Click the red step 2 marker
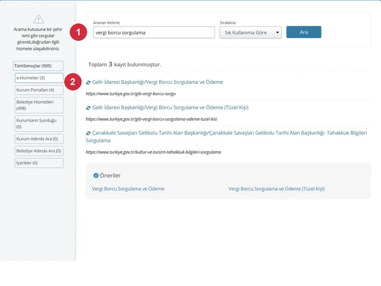This screenshot has width=381, height=286. pyautogui.click(x=73, y=82)
